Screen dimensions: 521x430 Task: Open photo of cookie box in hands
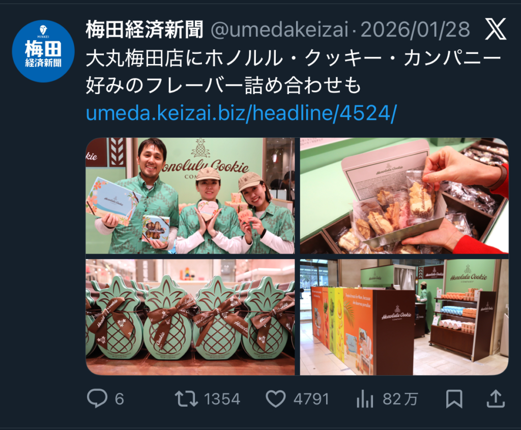[x=404, y=196]
